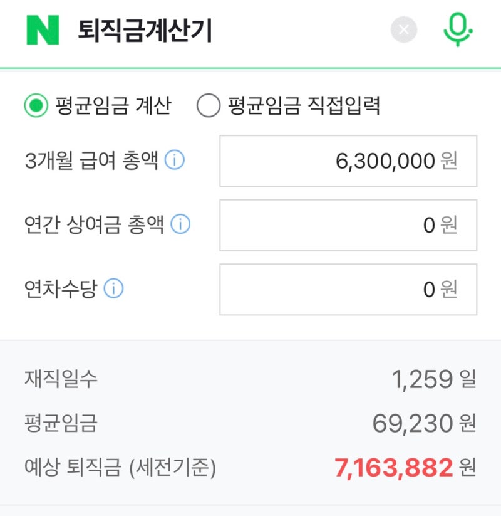The height and width of the screenshot is (516, 501).
Task: Click the 3개월 급여 총액 label
Action: point(91,161)
